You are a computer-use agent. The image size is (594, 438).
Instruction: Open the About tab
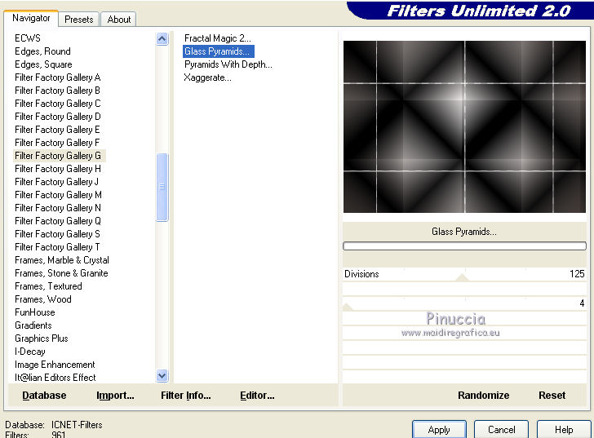[x=119, y=19]
